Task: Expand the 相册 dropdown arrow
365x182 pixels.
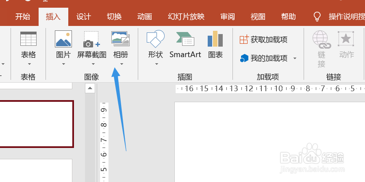Action: [122, 64]
